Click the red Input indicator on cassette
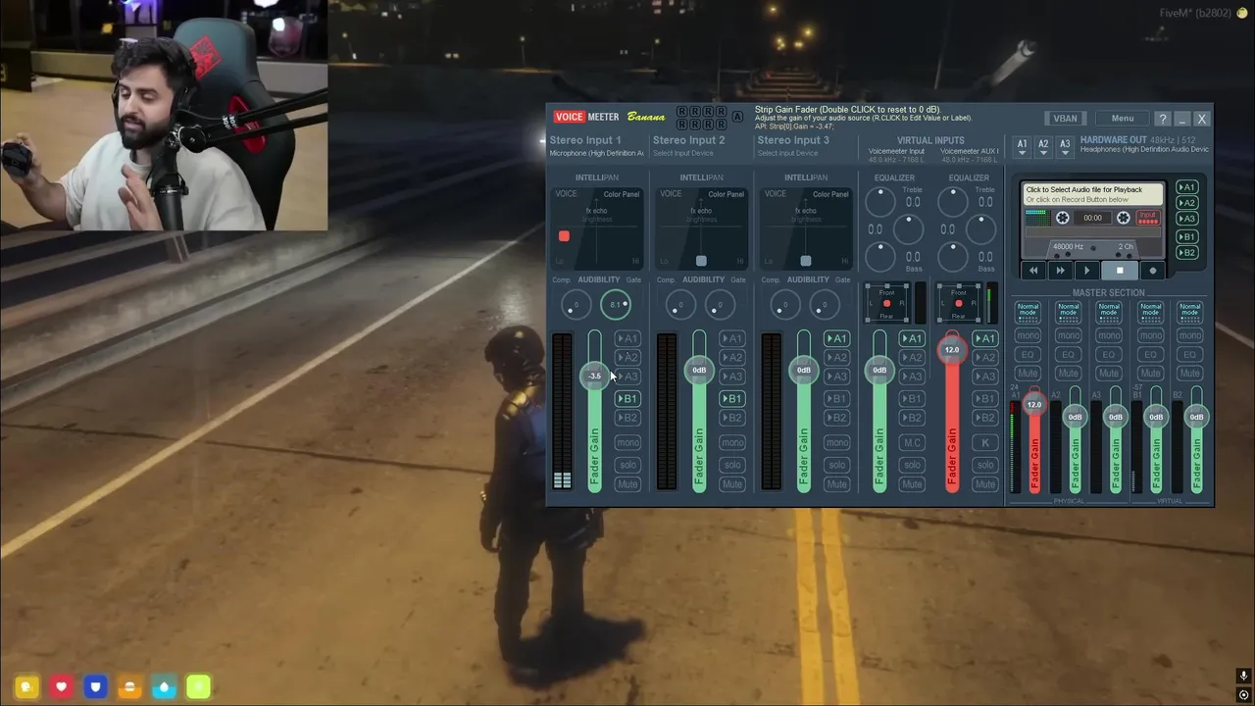 coord(1148,218)
